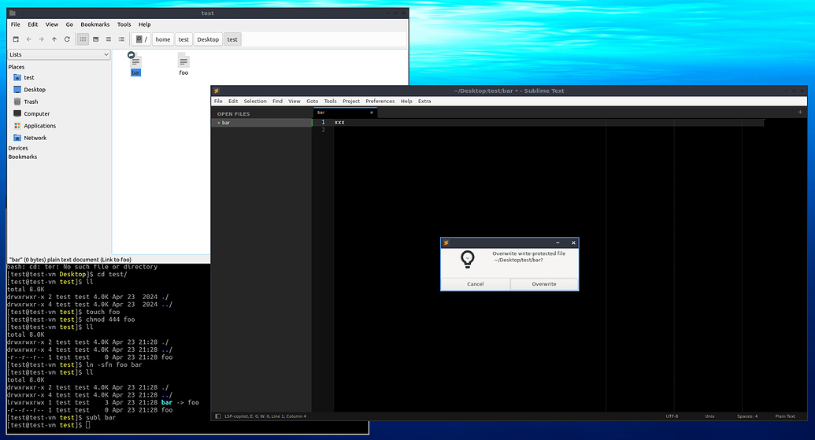This screenshot has width=815, height=440.
Task: Open the Plain Text syntax selector
Action: [784, 416]
